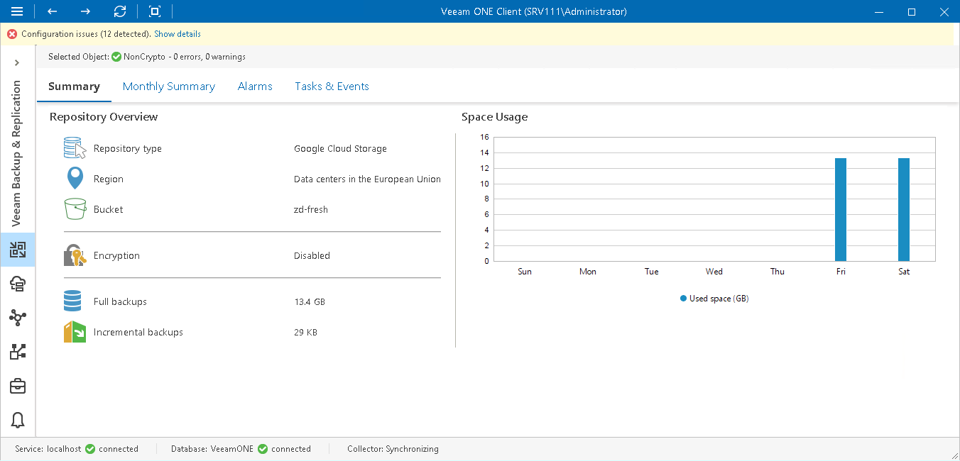
Task: Select the Veeam Backup & Replication view icon
Action: click(x=17, y=250)
